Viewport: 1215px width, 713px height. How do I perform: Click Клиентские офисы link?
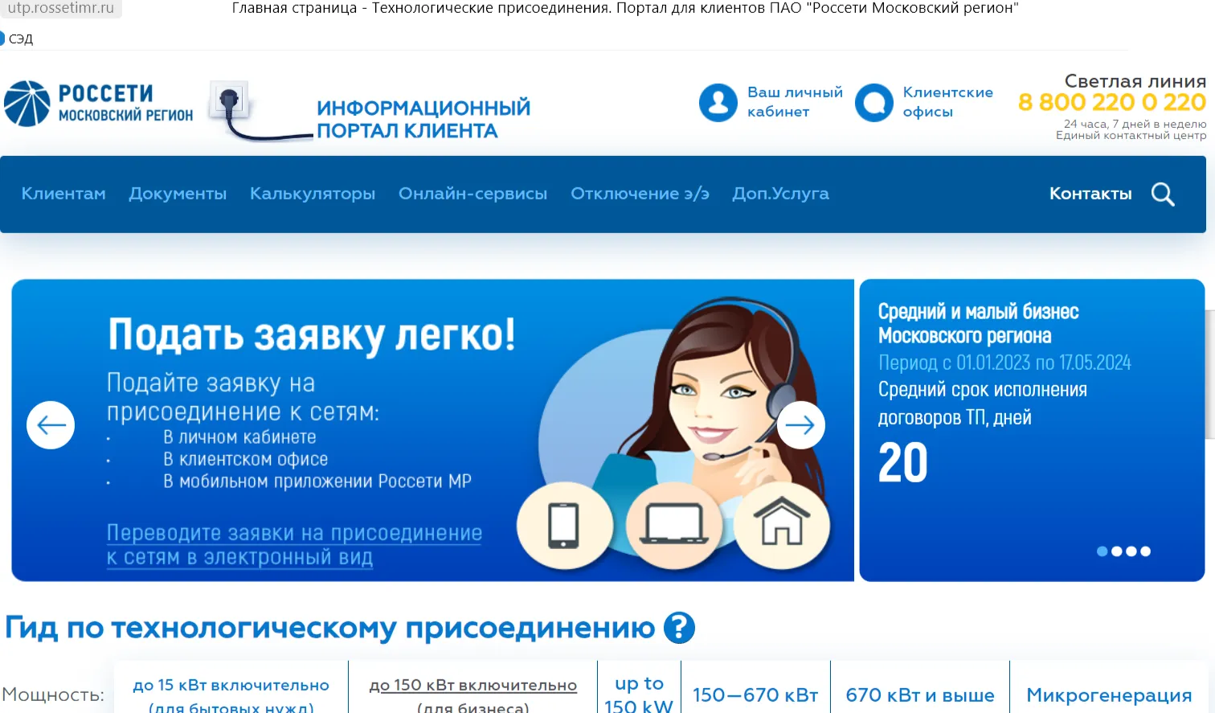pyautogui.click(x=947, y=102)
